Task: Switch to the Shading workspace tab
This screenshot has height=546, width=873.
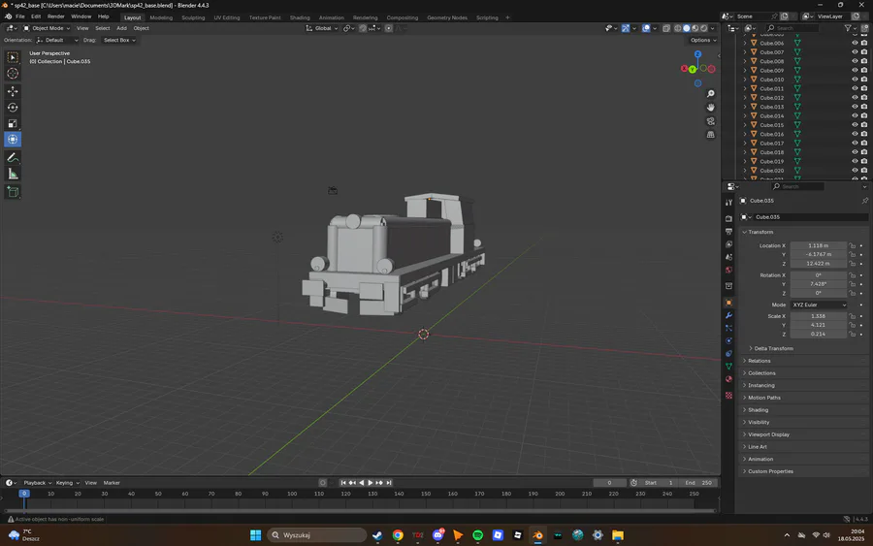Action: [300, 17]
